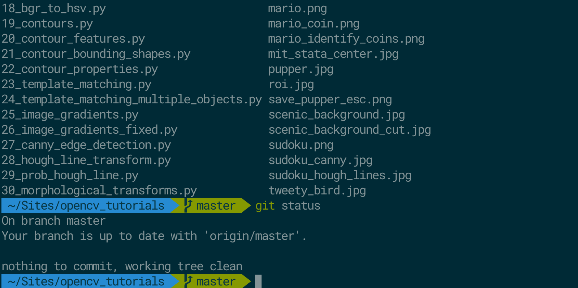Click the ~/Sites/opencv_tutorials path in the bottom prompt

click(86, 281)
